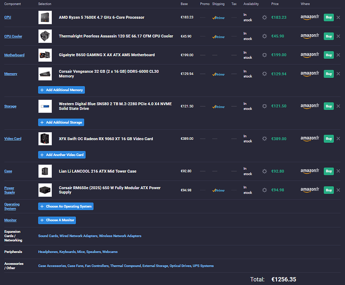
Task: Click the €389.00 video card price
Action: pyautogui.click(x=279, y=139)
